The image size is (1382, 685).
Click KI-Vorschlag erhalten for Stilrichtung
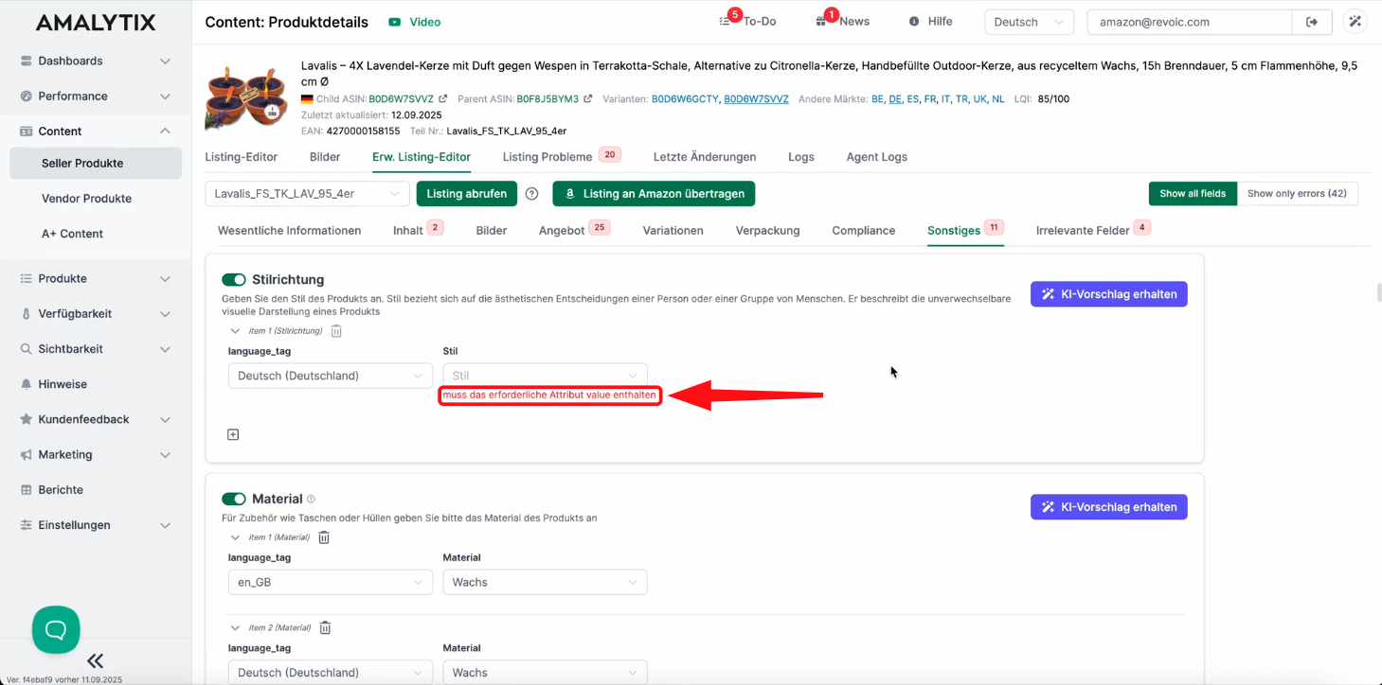[x=1108, y=294]
